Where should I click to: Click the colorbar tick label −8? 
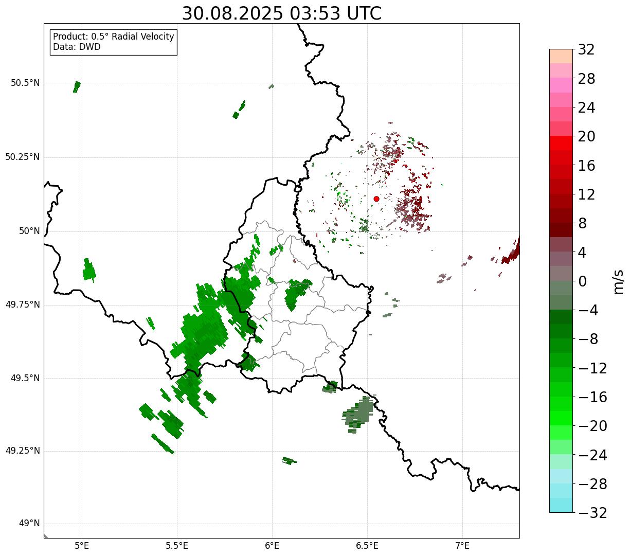pyautogui.click(x=588, y=339)
